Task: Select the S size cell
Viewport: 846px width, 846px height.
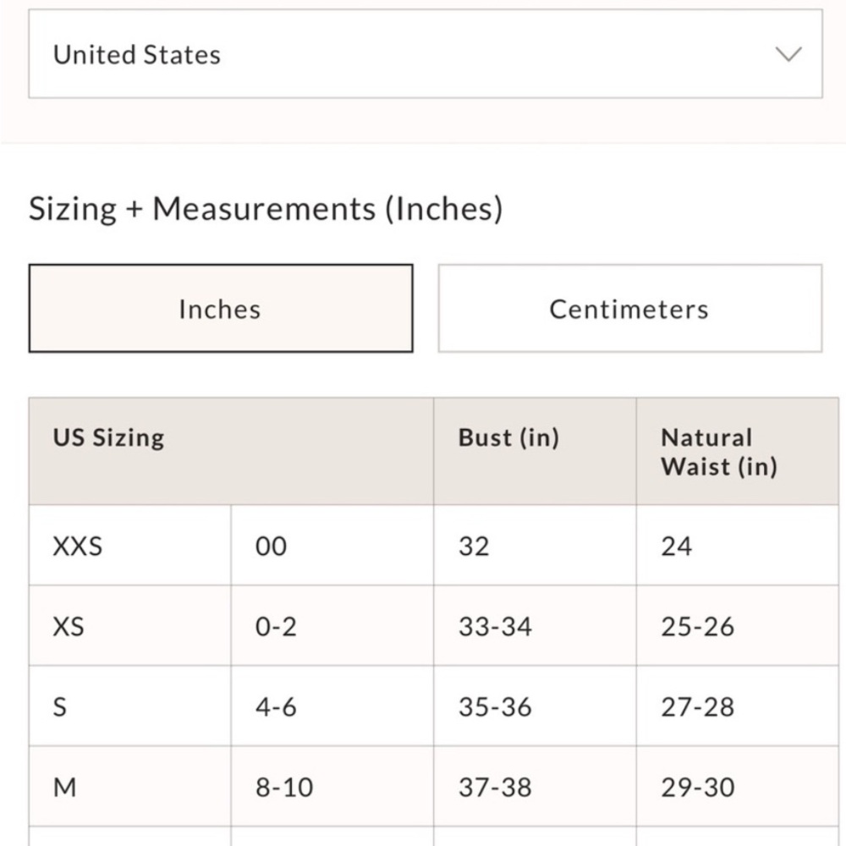Action: (x=60, y=706)
